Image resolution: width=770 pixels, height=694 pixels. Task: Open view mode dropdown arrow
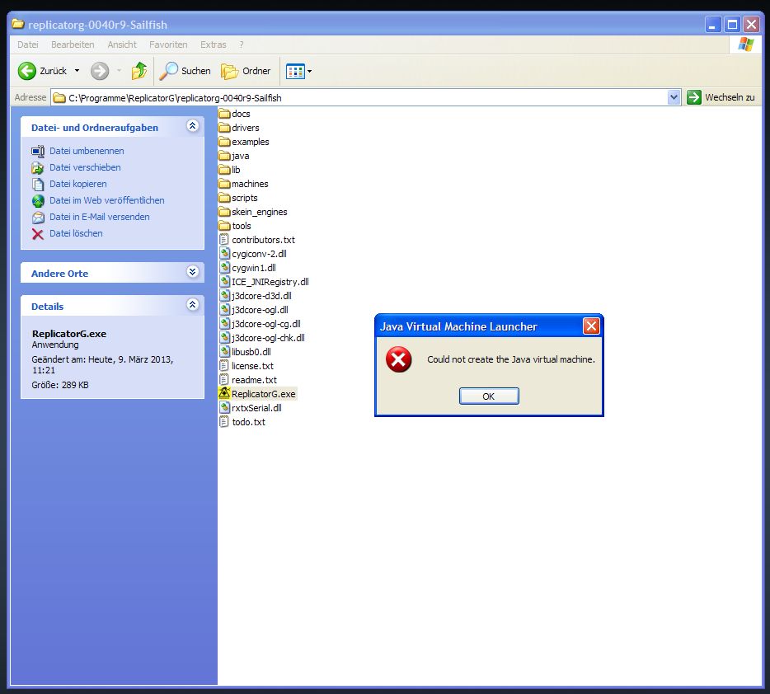click(x=309, y=72)
